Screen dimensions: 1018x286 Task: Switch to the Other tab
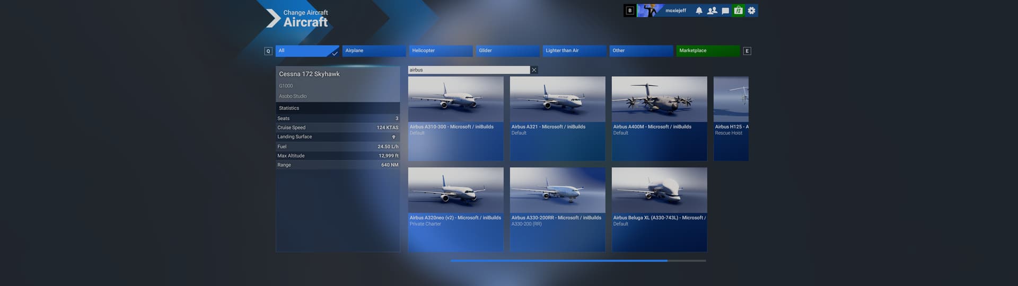pos(641,51)
